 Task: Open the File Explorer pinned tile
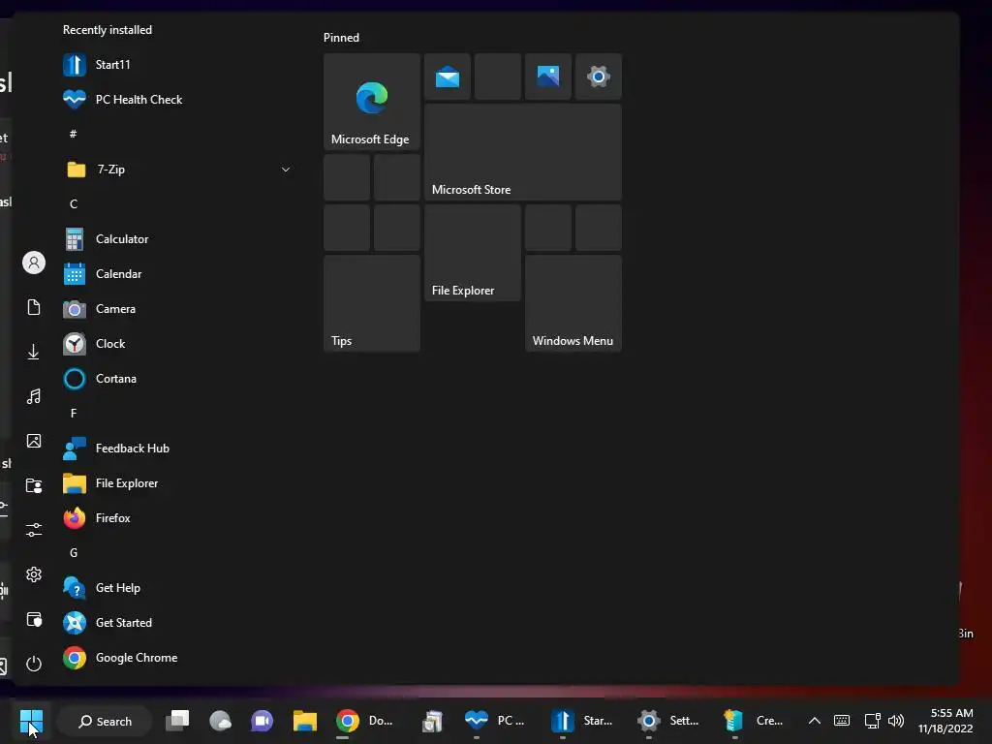point(473,253)
